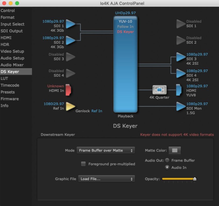This screenshot has height=206, width=219.
Task: Click the SDI 2 input triangle icon
Action: click(71, 40)
